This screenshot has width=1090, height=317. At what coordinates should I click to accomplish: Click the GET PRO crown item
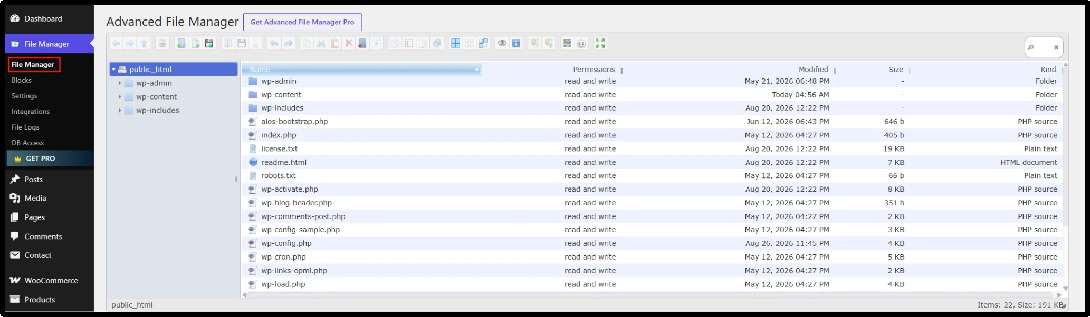point(50,158)
